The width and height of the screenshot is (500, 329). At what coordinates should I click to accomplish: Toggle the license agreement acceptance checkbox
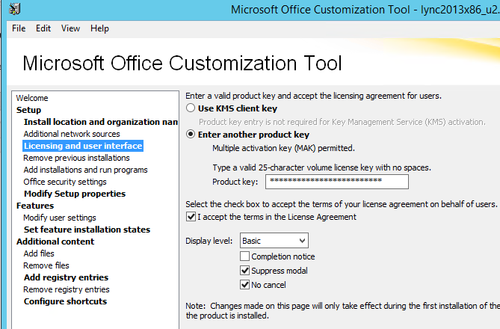(191, 217)
